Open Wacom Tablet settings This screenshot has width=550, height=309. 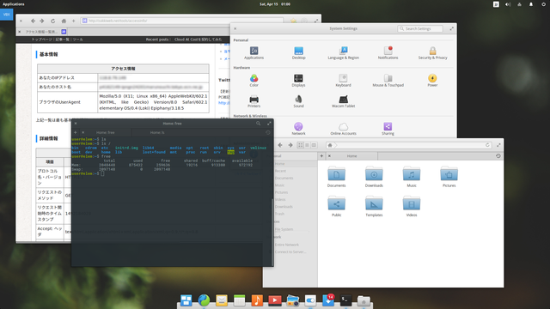[x=343, y=101]
